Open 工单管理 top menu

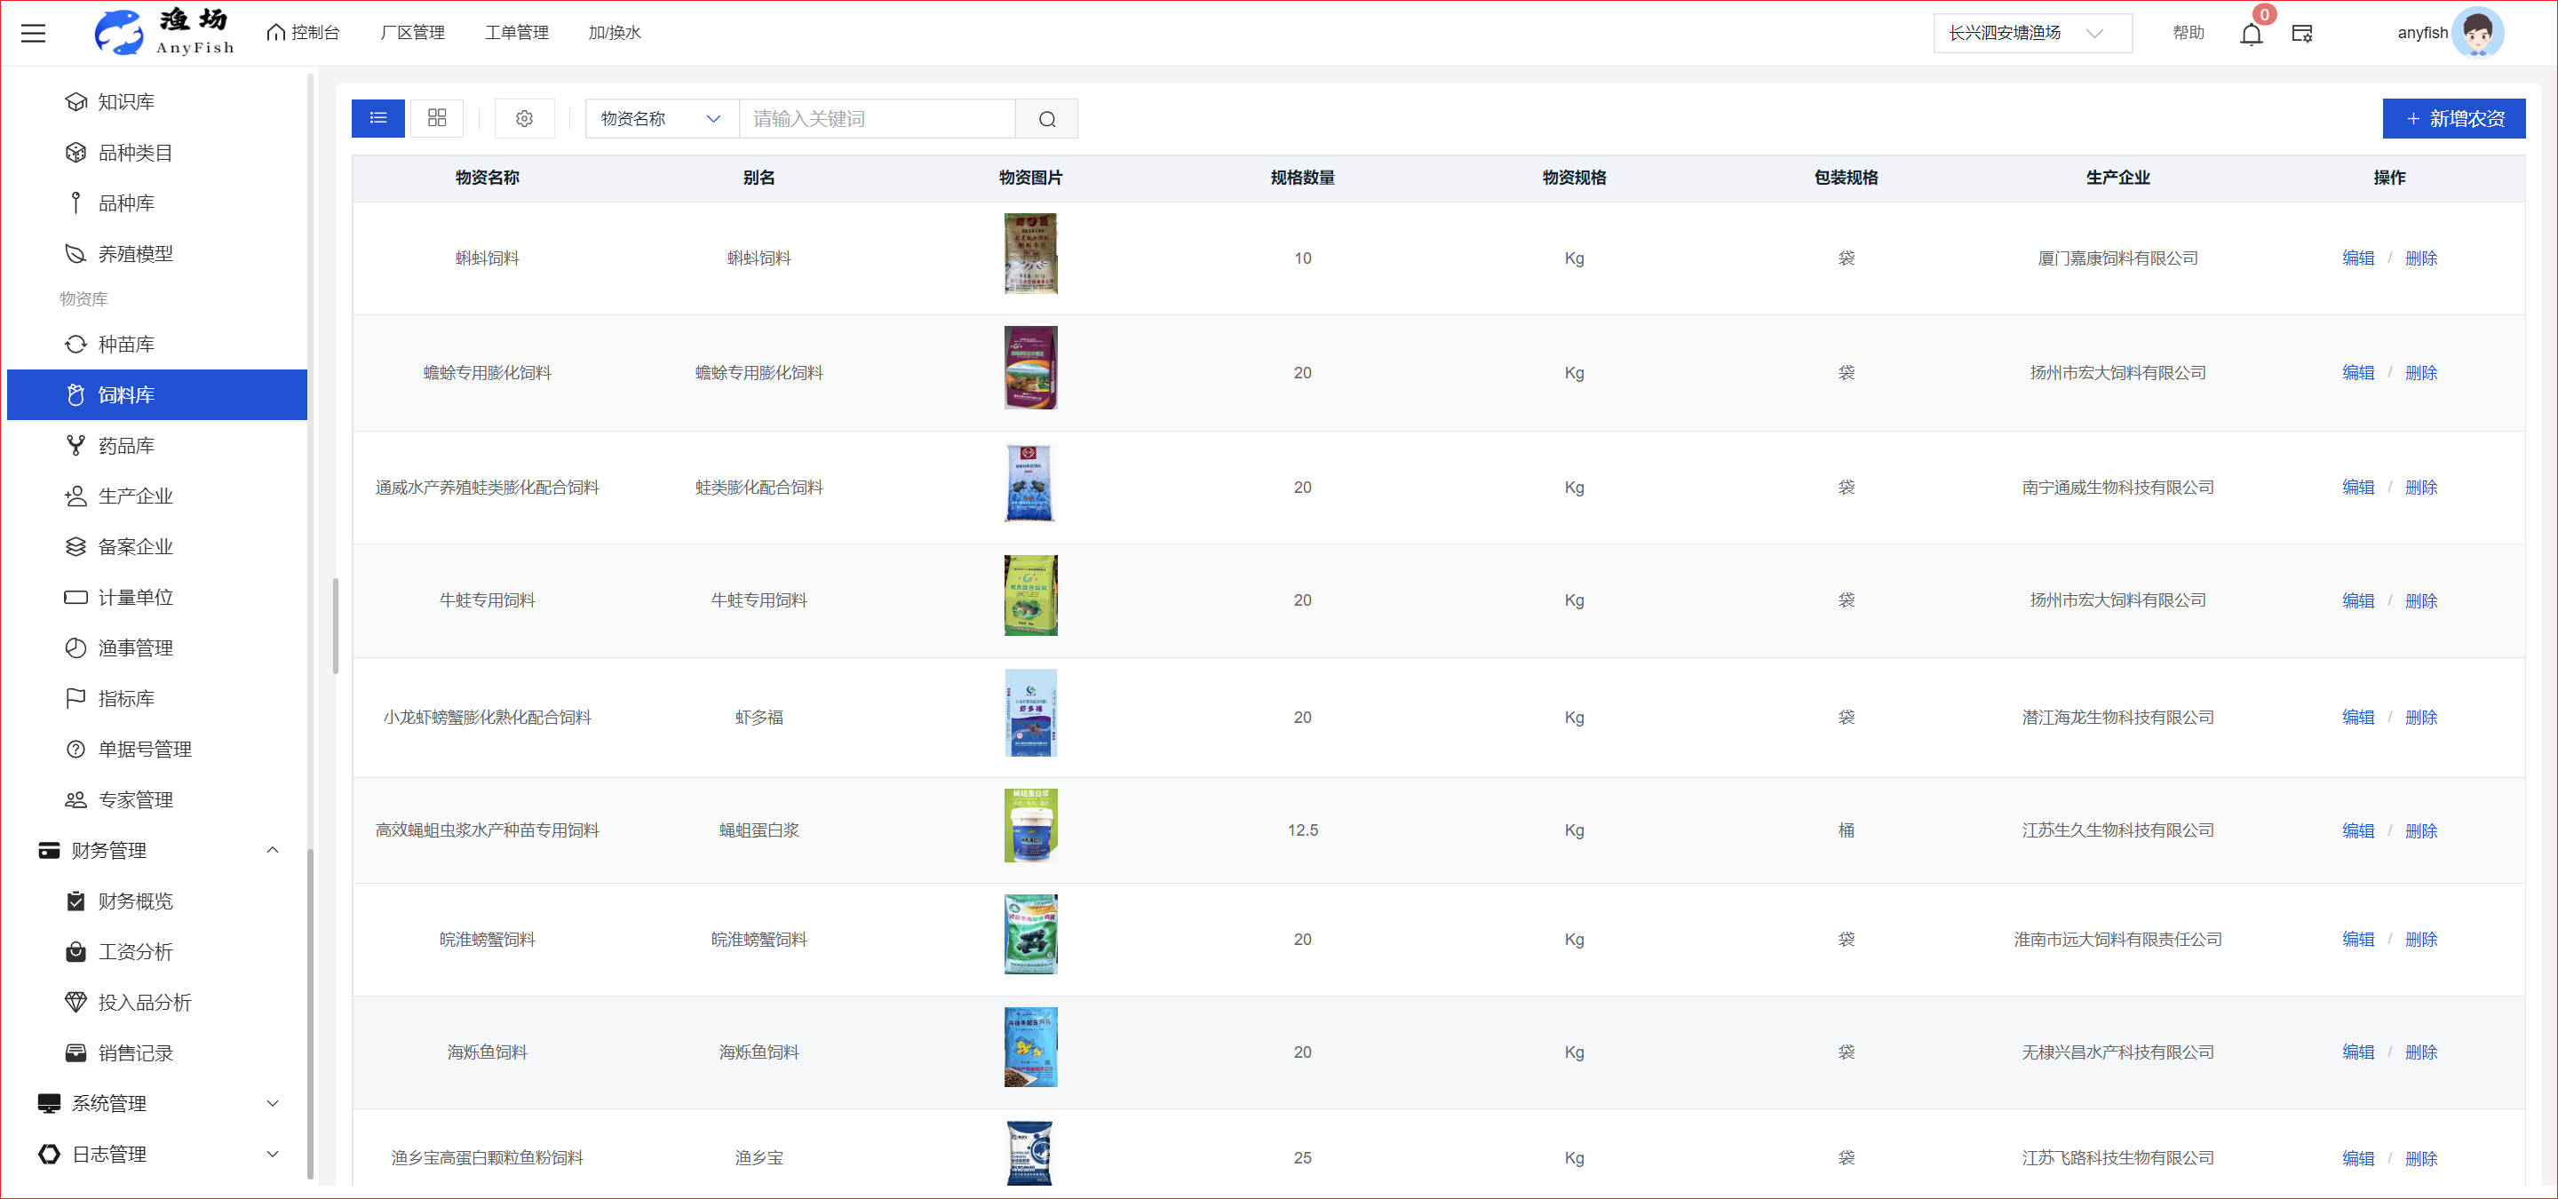coord(516,33)
